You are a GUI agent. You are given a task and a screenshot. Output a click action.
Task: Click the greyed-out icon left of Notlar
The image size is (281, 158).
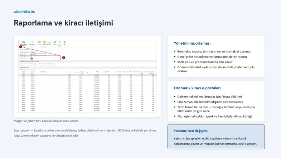pyautogui.click(x=39, y=42)
